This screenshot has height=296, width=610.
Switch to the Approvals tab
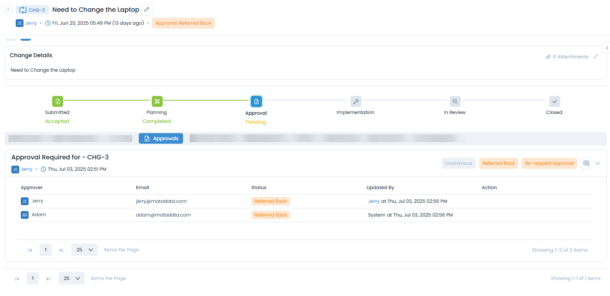click(x=161, y=138)
